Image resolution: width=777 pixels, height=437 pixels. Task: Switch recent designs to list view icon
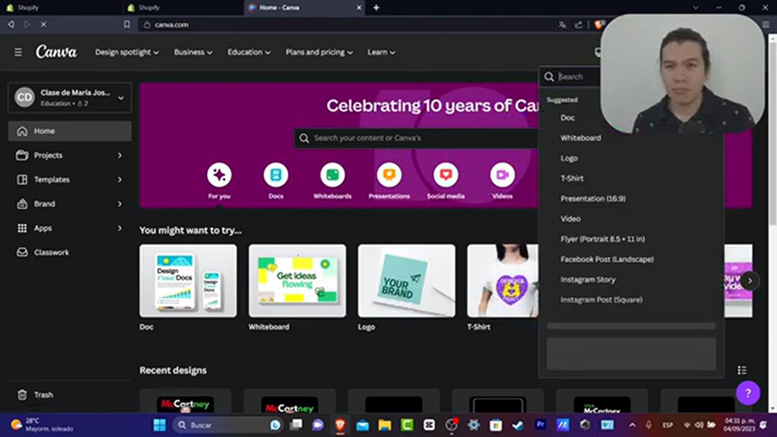pyautogui.click(x=742, y=370)
